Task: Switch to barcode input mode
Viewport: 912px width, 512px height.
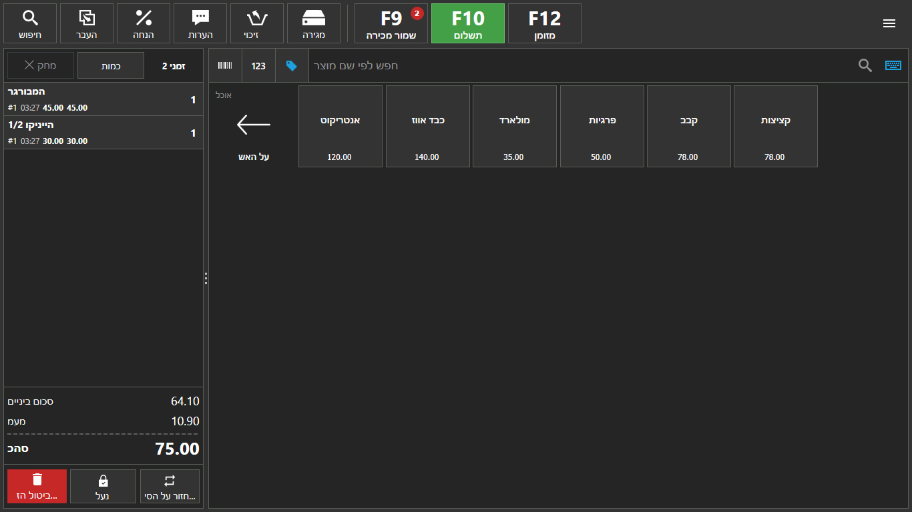Action: pyautogui.click(x=225, y=65)
